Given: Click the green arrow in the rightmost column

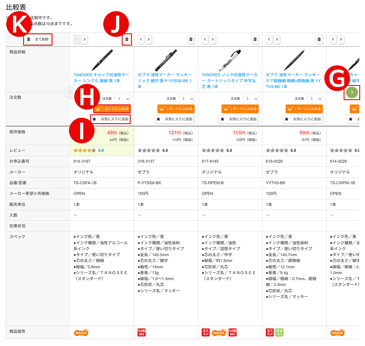Looking at the screenshot, I should point(352,92).
